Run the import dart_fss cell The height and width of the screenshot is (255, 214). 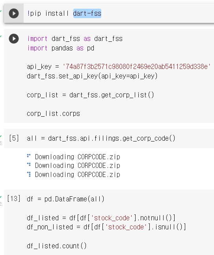[x=14, y=39]
